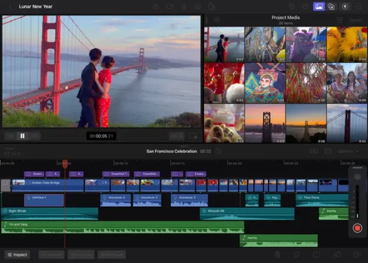Click the Project Media browser title
Viewport: 368px width, 263px height.
(x=285, y=17)
